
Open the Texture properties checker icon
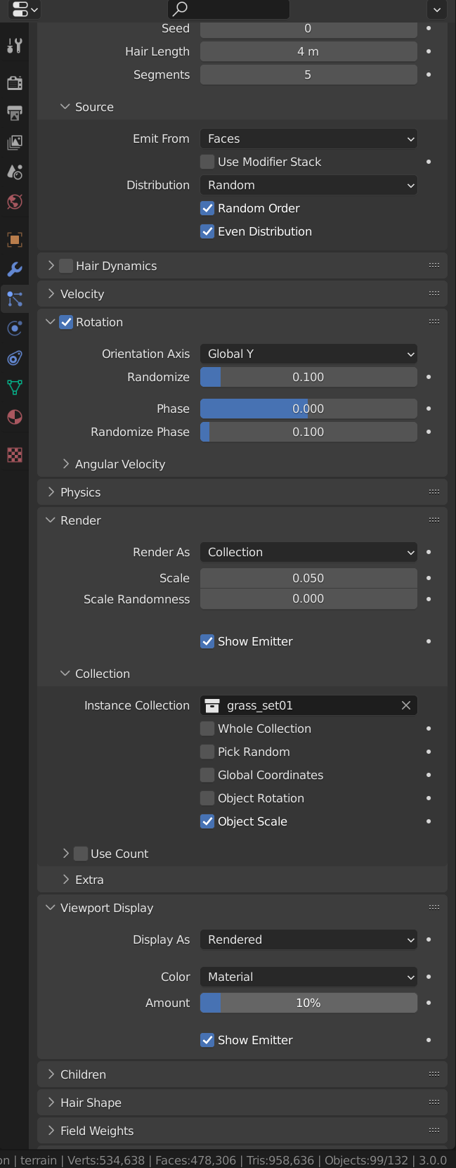tap(15, 455)
